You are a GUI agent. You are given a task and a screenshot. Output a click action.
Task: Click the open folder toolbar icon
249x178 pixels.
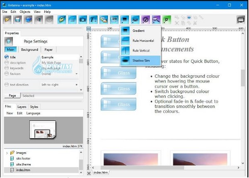(7, 20)
